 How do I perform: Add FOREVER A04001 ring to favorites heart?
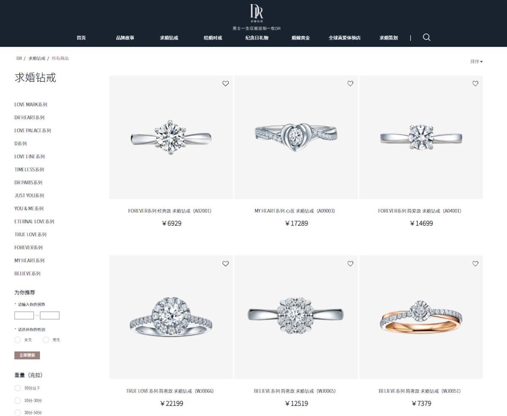tap(475, 84)
